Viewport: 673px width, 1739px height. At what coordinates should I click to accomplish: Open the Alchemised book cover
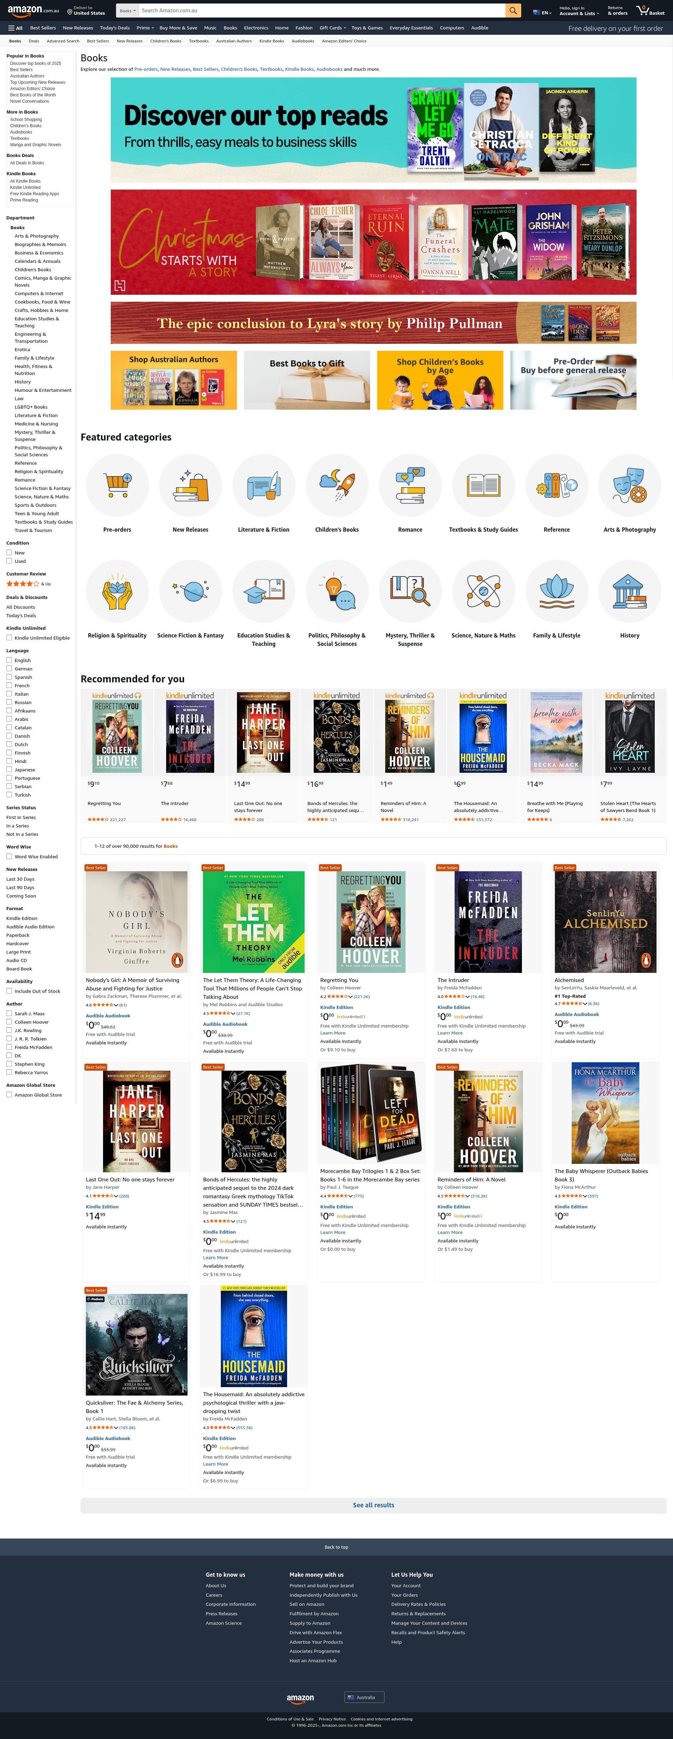coord(605,921)
